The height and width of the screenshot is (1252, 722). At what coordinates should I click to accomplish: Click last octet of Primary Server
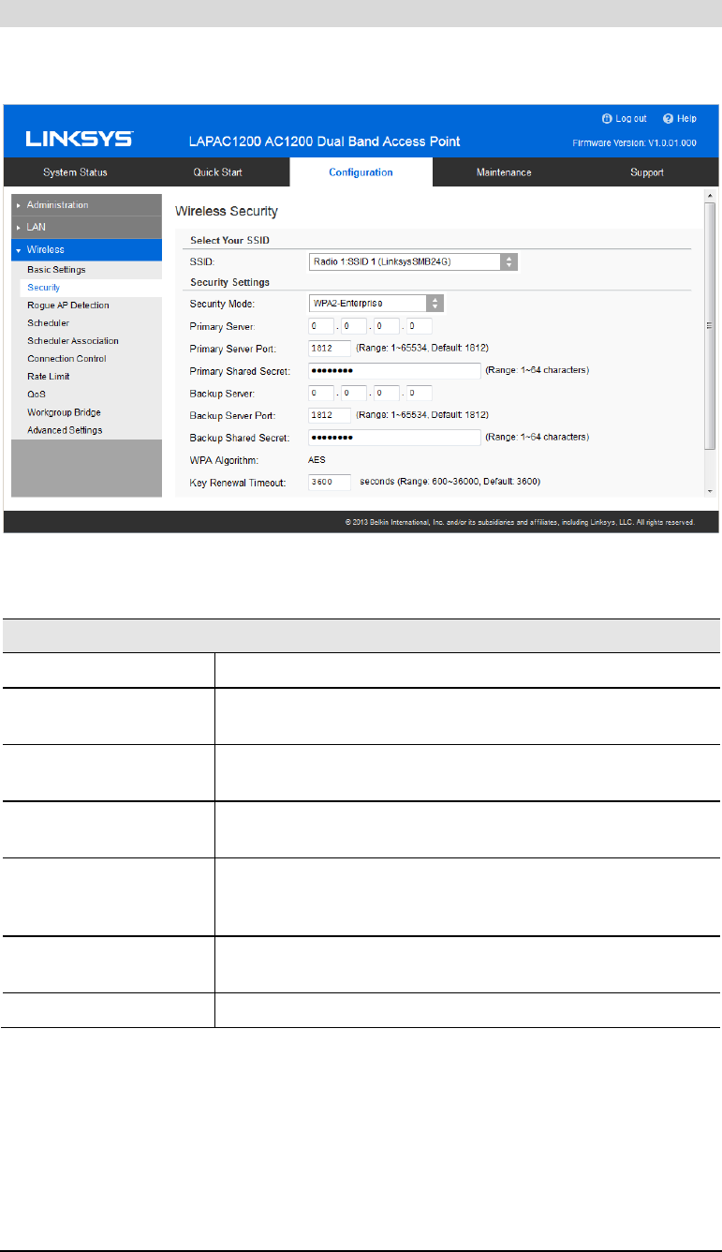click(x=419, y=326)
